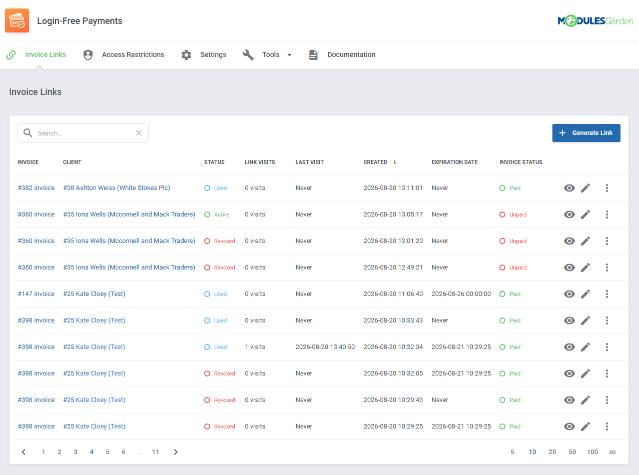
Task: Click pencil icon for link created 10:33:43
Action: 585,320
